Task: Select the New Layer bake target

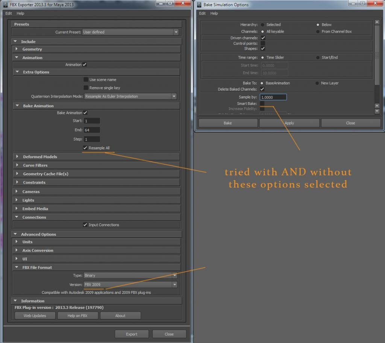Action: 317,83
